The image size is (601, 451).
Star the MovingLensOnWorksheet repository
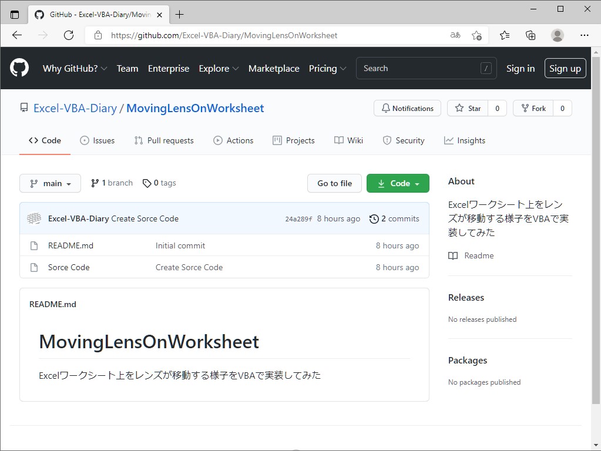[x=467, y=108]
